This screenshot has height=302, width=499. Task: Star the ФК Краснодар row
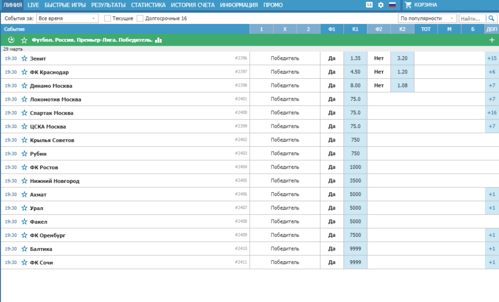(24, 72)
